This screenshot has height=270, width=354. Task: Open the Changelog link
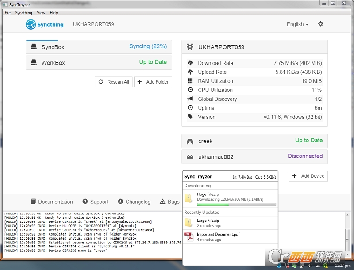[x=134, y=202]
